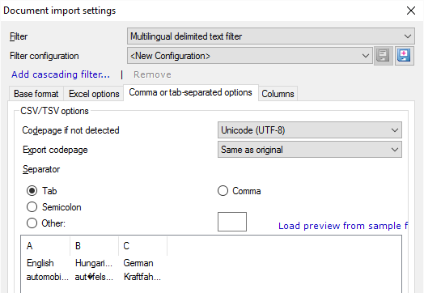
Task: Select the Other separator radio button
Action: tap(32, 223)
